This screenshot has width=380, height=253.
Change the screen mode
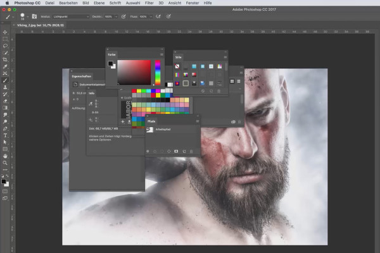click(5, 198)
